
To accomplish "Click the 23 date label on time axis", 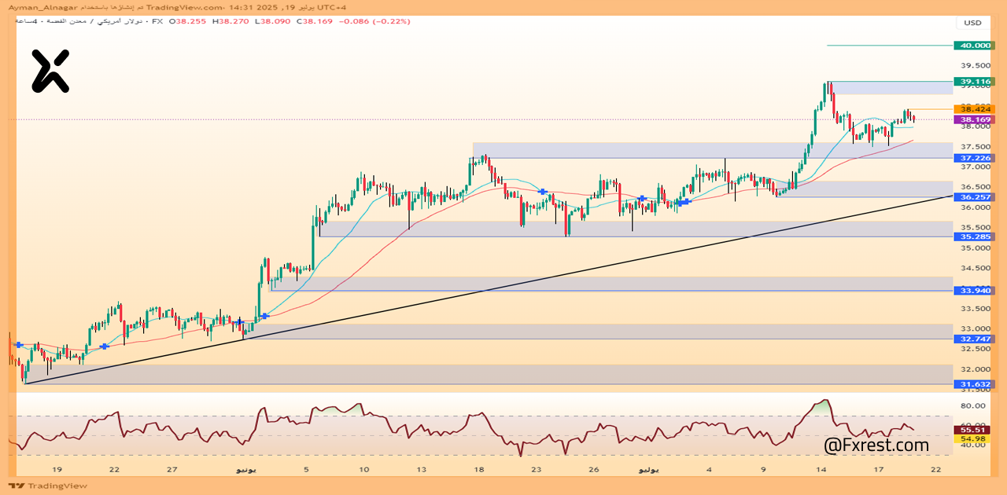I will pyautogui.click(x=536, y=469).
